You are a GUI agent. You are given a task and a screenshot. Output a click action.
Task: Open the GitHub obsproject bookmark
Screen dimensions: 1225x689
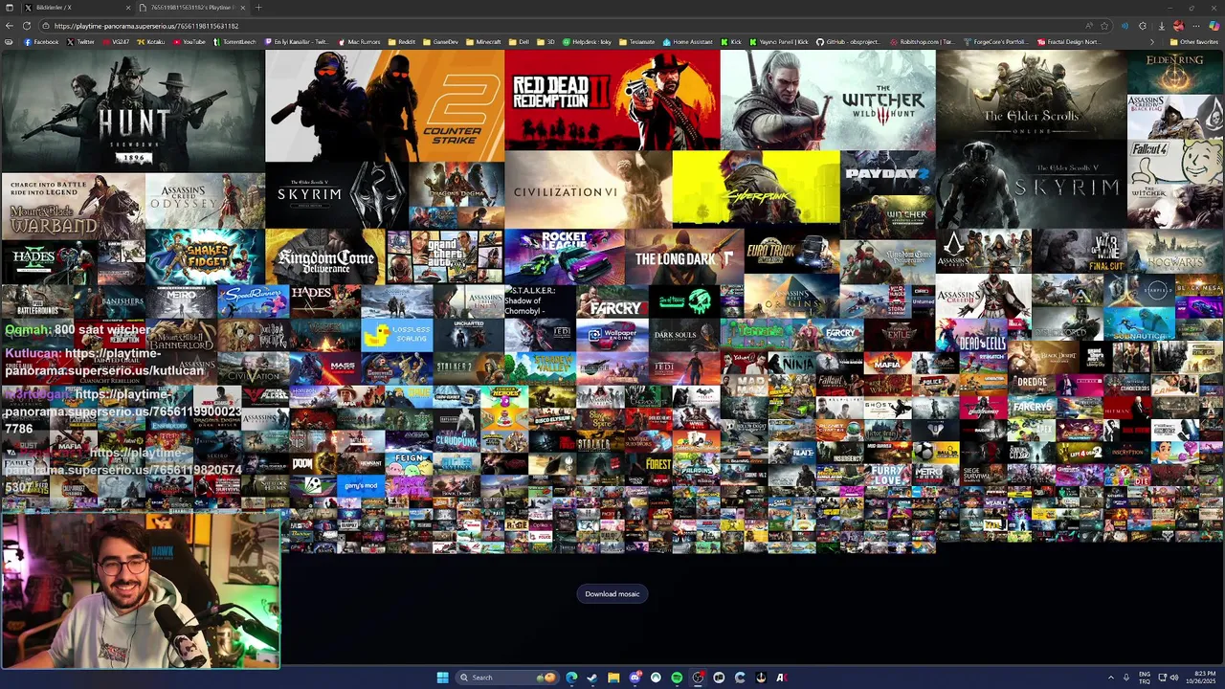pyautogui.click(x=850, y=42)
